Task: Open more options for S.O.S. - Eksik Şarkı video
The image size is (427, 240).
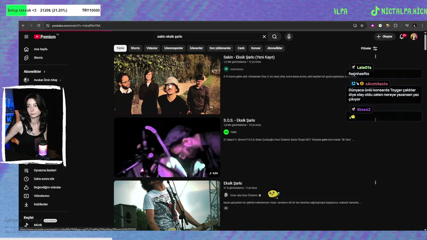Action: pyautogui.click(x=375, y=119)
